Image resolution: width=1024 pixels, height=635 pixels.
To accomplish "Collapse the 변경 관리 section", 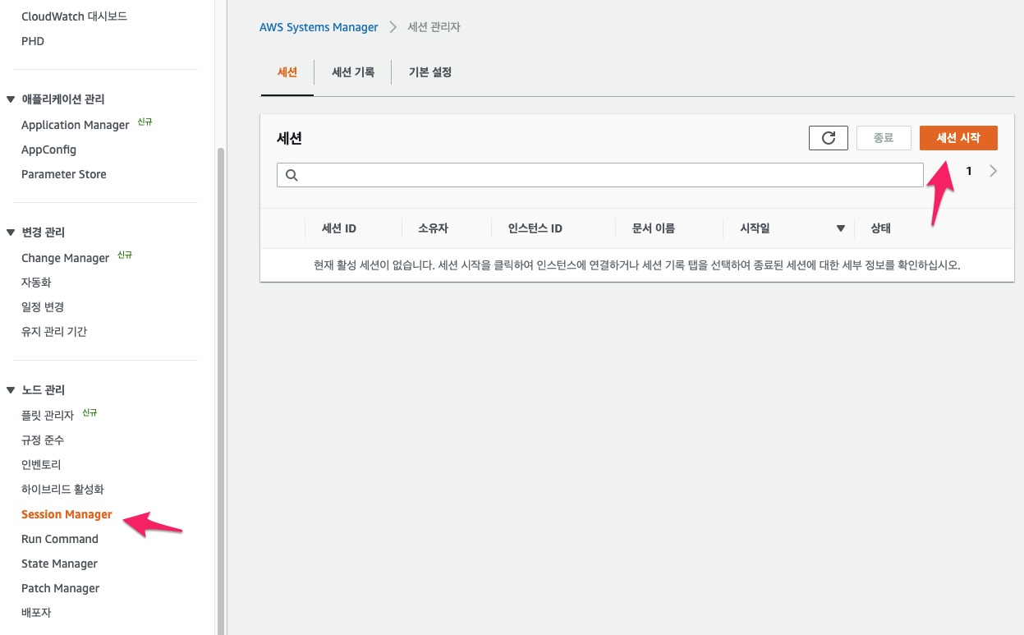I will coord(11,232).
